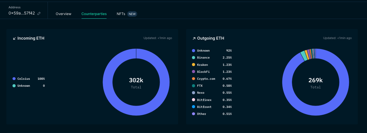Viewport: 367px width, 133px height.
Task: Click the Outgoing ETH arrow icon
Action: (194, 38)
